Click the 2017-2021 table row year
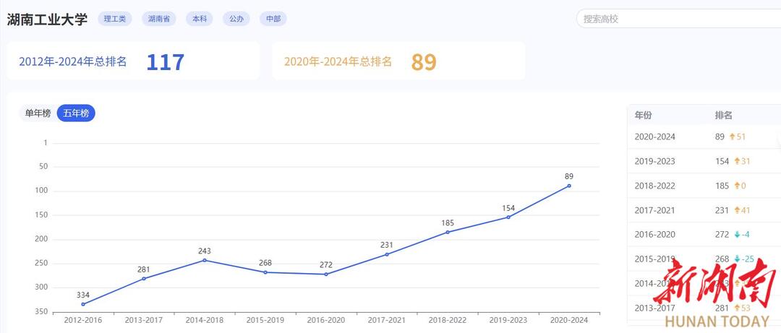 pos(655,210)
